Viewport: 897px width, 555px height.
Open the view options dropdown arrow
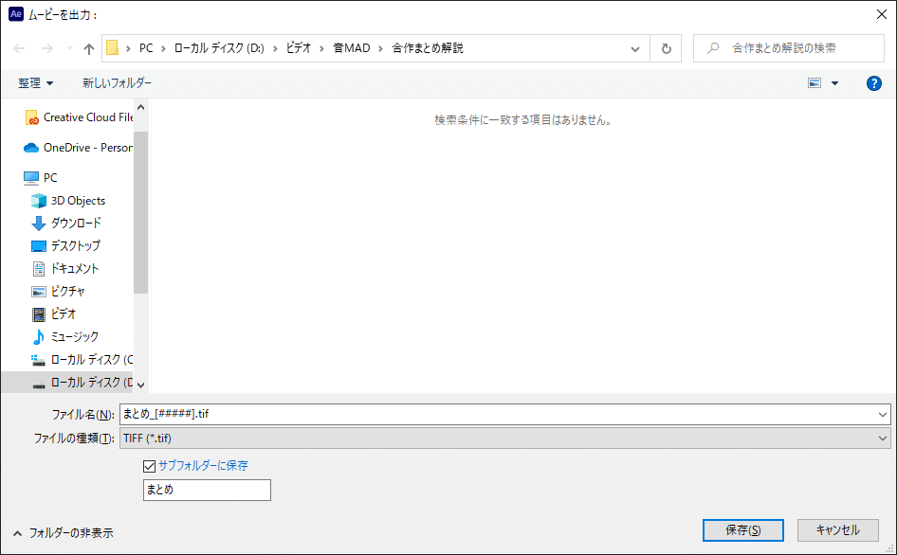[x=834, y=83]
